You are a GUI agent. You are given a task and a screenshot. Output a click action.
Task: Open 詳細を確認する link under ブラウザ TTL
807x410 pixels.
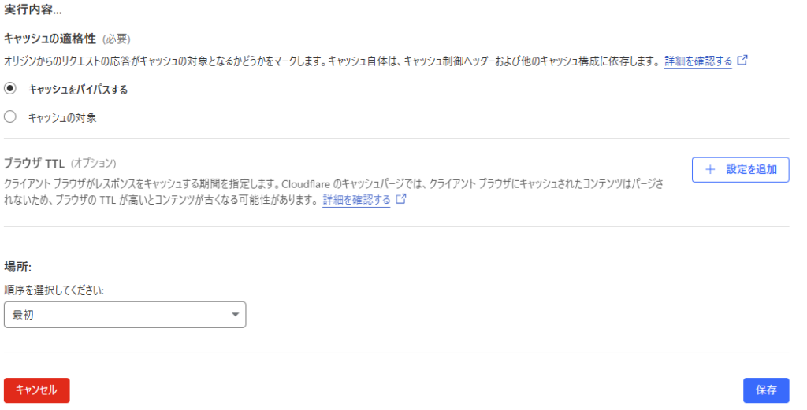point(356,200)
